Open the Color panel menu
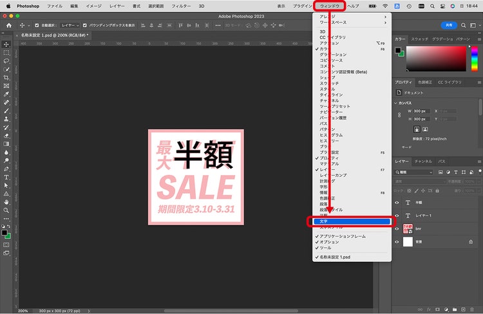Screen dimensions: 483x314 click(x=479, y=39)
